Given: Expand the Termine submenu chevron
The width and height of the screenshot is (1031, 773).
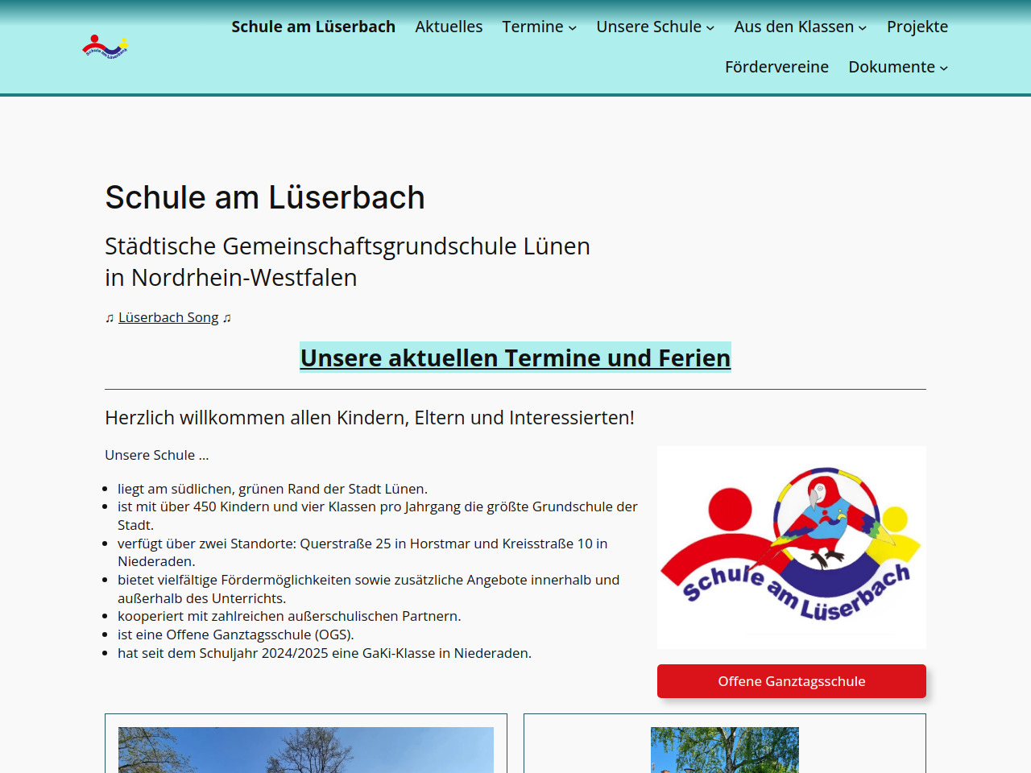Looking at the screenshot, I should coord(573,28).
